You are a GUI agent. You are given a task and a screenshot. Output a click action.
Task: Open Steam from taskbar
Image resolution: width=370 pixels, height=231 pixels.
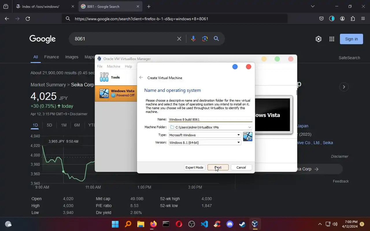[242, 224]
